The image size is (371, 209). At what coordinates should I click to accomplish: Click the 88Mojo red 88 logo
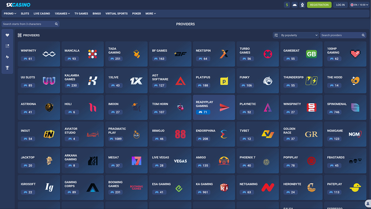[x=180, y=134]
